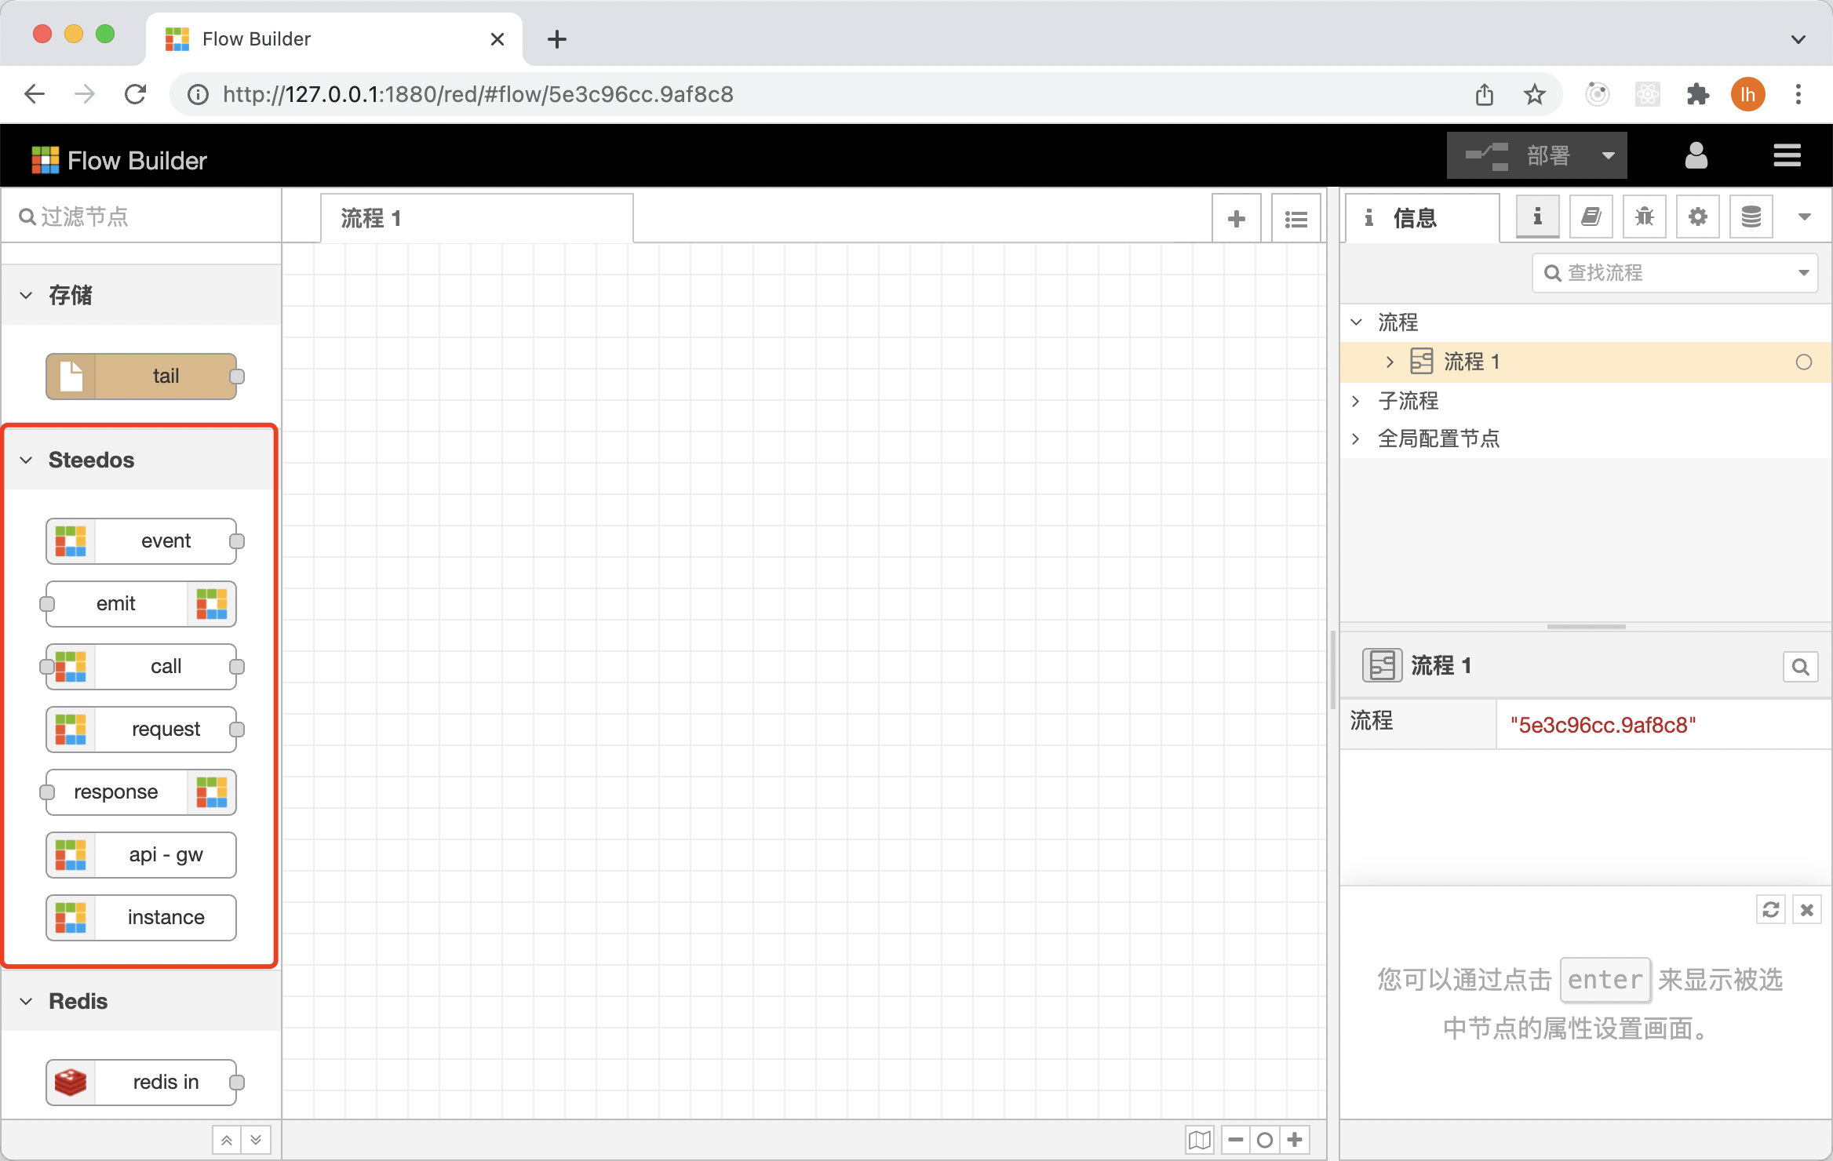Expand the 全局配置节点 section
This screenshot has width=1833, height=1161.
(x=1356, y=439)
